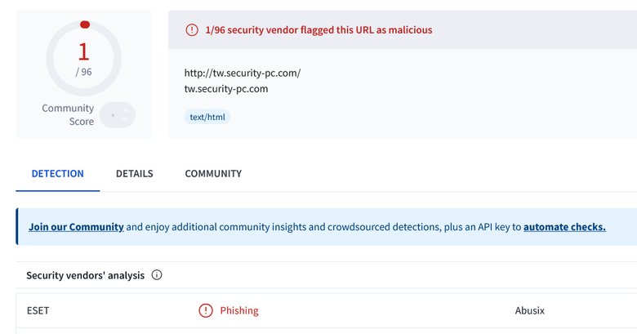Select the ESET vendor name
Image resolution: width=637 pixels, height=334 pixels.
(x=38, y=310)
